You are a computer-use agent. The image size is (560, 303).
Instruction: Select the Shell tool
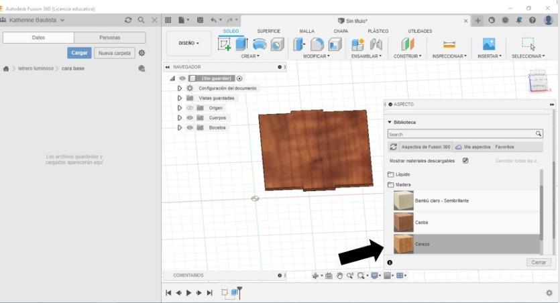[335, 45]
